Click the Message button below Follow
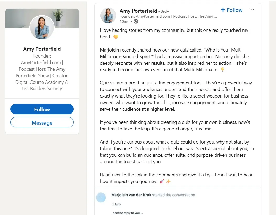Screen dimensions: 276x215 (42, 122)
